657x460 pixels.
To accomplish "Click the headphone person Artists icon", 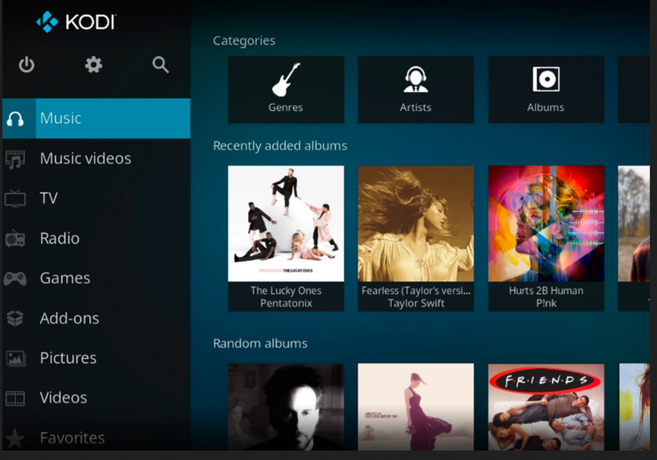I will pyautogui.click(x=416, y=80).
